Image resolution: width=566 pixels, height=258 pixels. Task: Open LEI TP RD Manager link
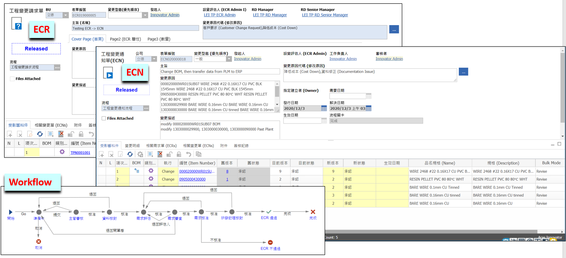pyautogui.click(x=270, y=15)
